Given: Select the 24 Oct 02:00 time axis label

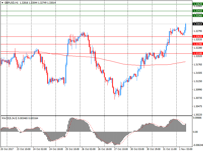Looking at the screenshot, I should click(40, 149).
